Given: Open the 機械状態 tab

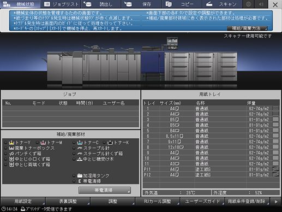Looking at the screenshot, I should (20, 4).
